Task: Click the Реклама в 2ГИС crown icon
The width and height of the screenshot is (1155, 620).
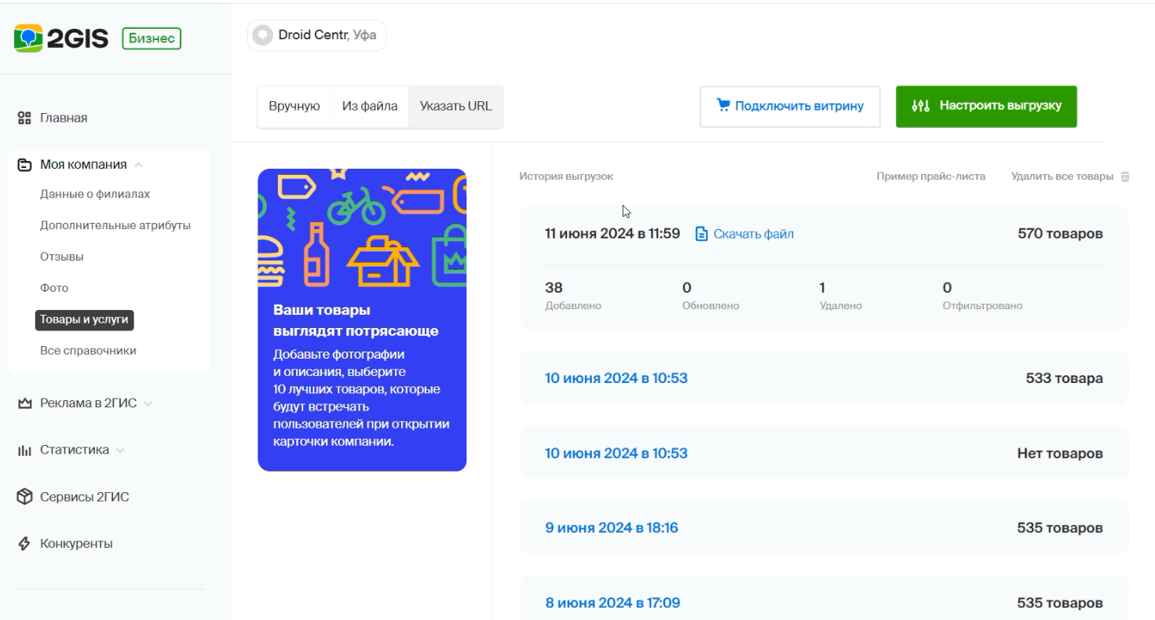Action: 24,403
